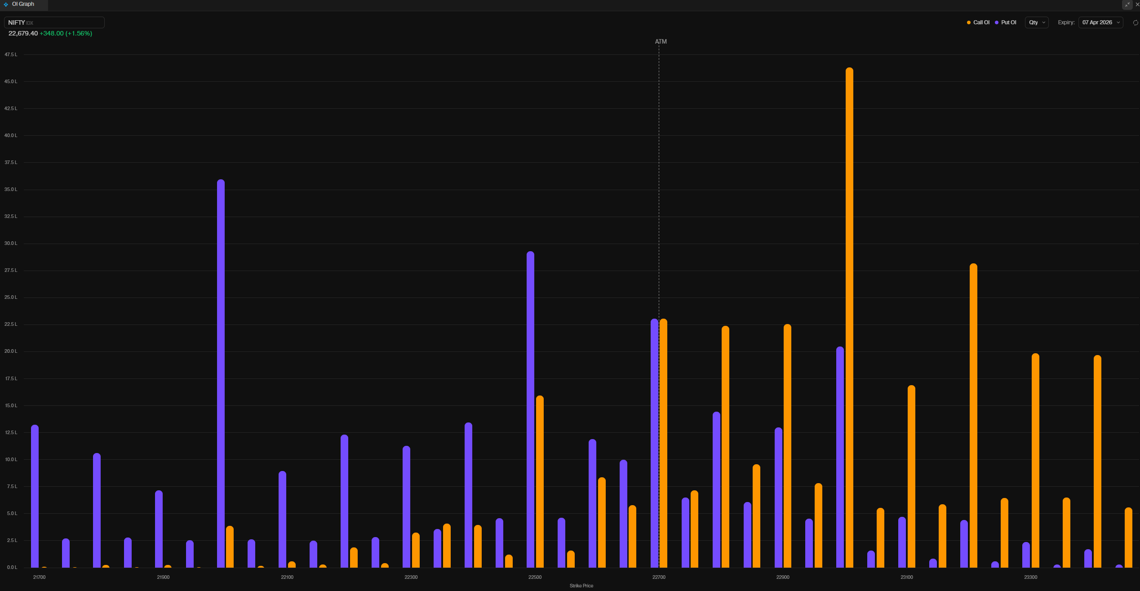Click the NIFTY price 22,679.40 text
The image size is (1140, 591).
click(x=23, y=33)
